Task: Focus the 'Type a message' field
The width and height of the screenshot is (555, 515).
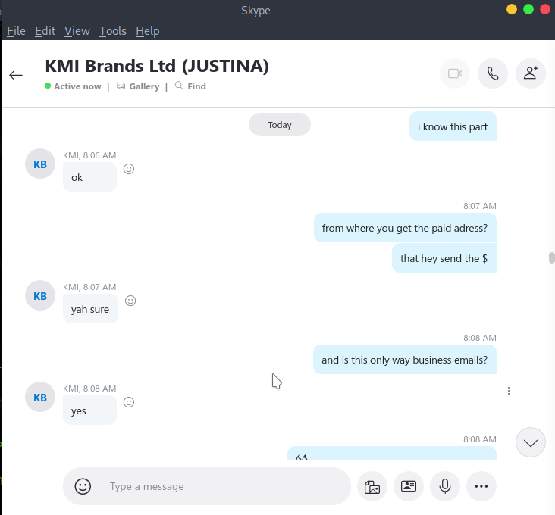Action: (220, 486)
